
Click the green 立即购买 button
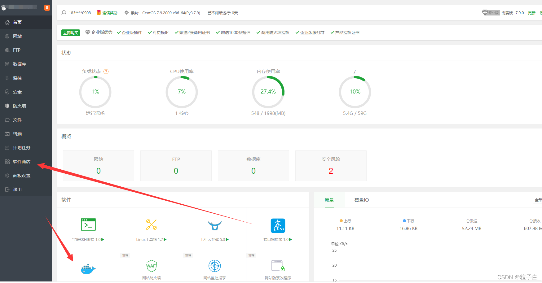[x=71, y=33]
